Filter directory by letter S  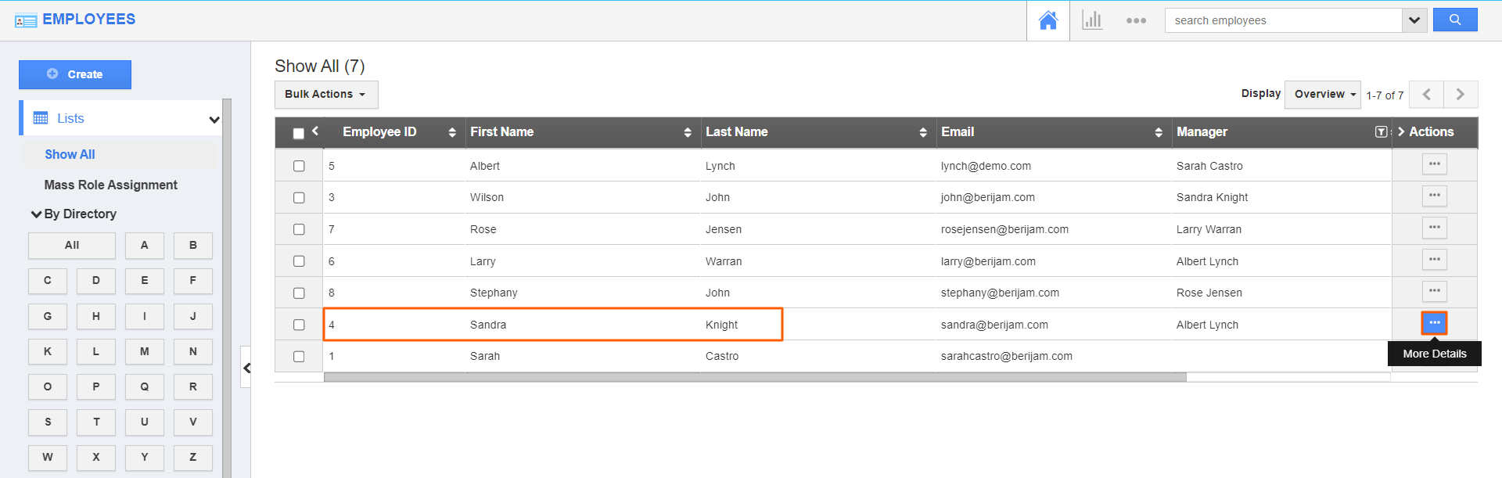pos(48,422)
